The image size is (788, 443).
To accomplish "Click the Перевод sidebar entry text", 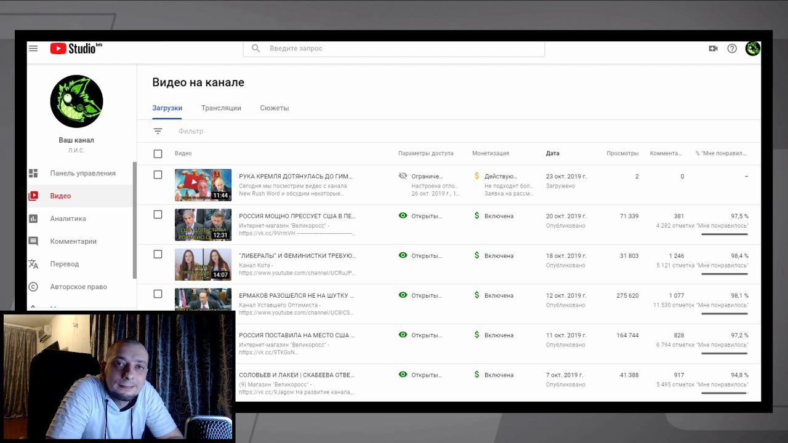I will pos(65,264).
